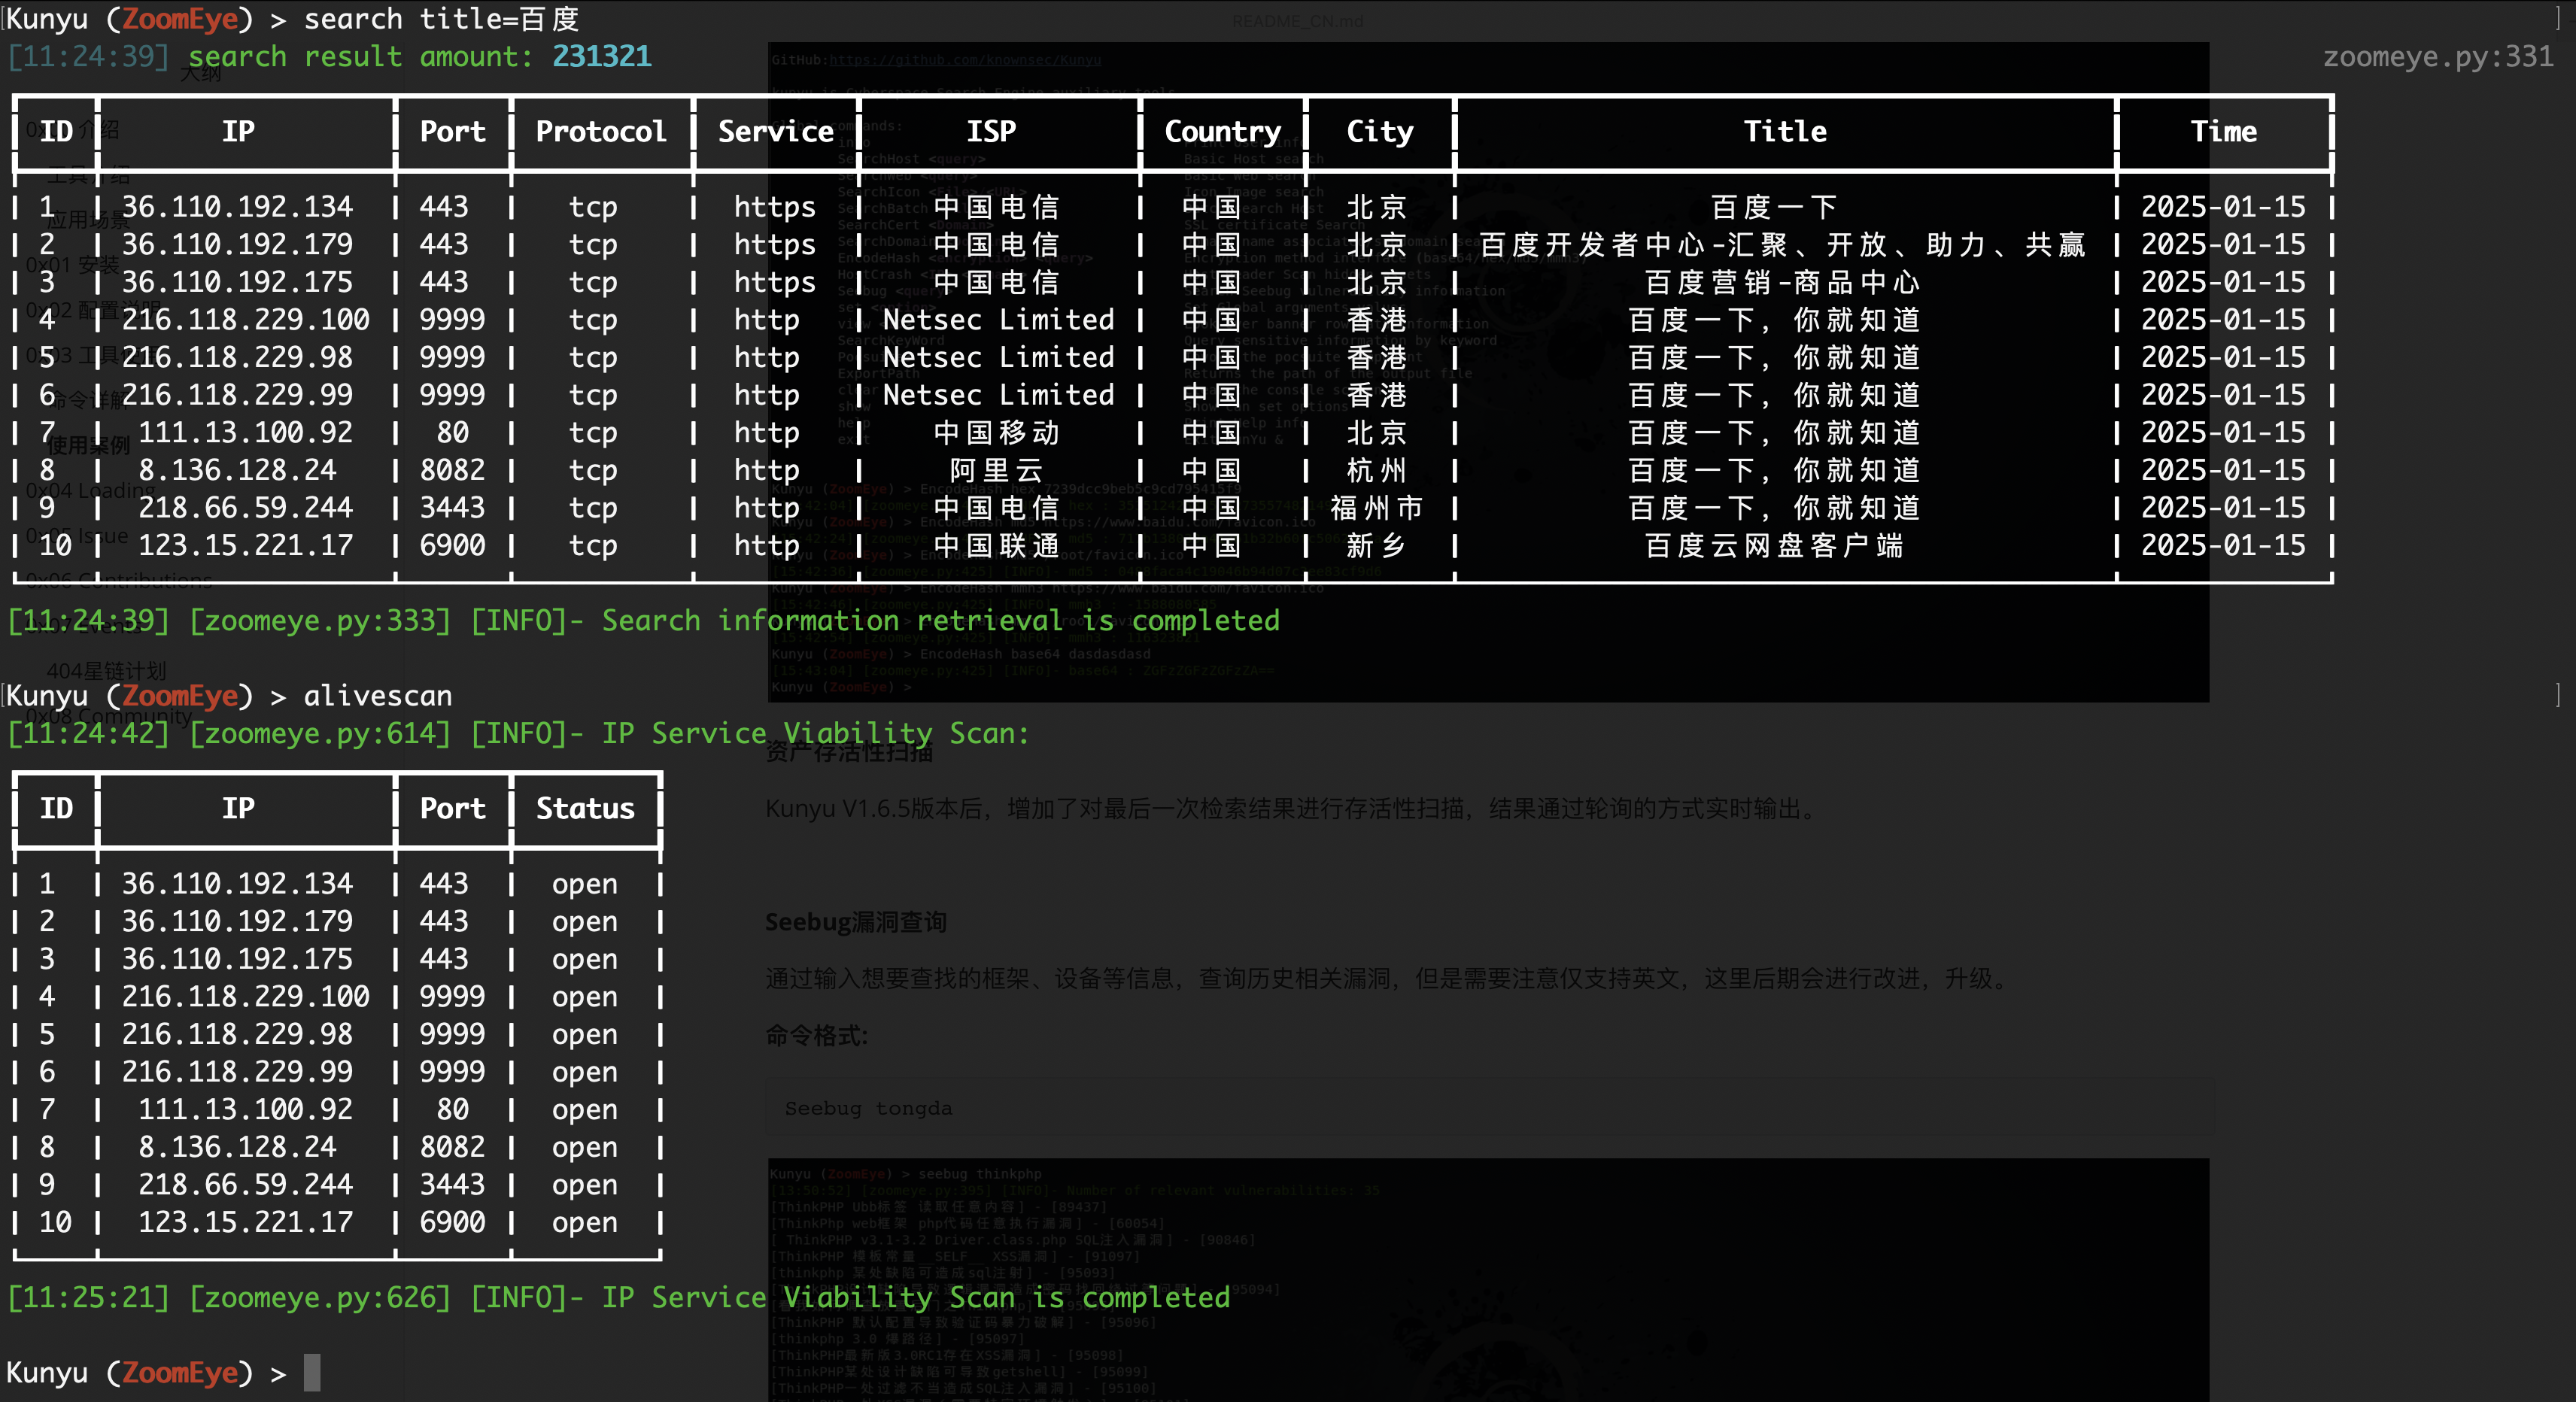Image resolution: width=2576 pixels, height=1402 pixels.
Task: Click port 3443 in the search results table
Action: 452,507
